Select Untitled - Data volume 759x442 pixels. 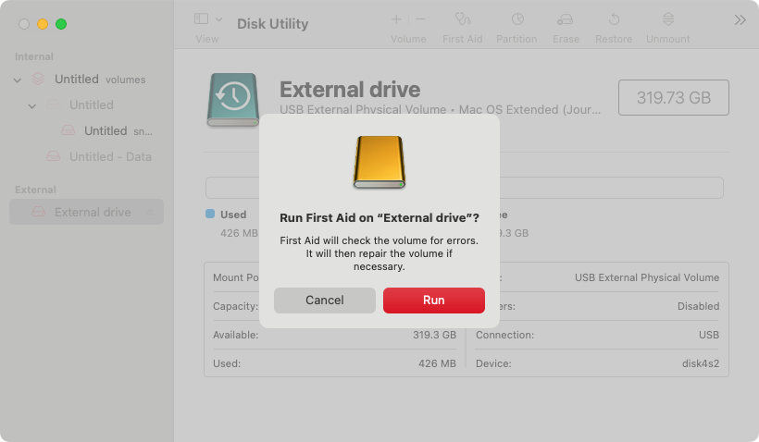click(87, 156)
